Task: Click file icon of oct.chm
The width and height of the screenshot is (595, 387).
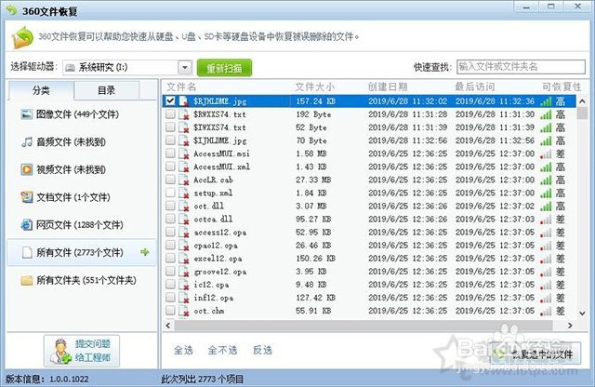Action: [x=184, y=311]
